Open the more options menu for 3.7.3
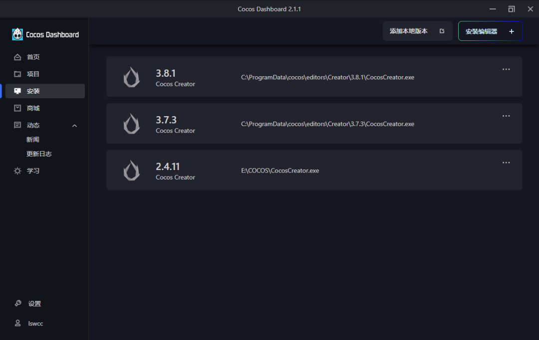Screen dimensions: 539x340 tap(506, 116)
